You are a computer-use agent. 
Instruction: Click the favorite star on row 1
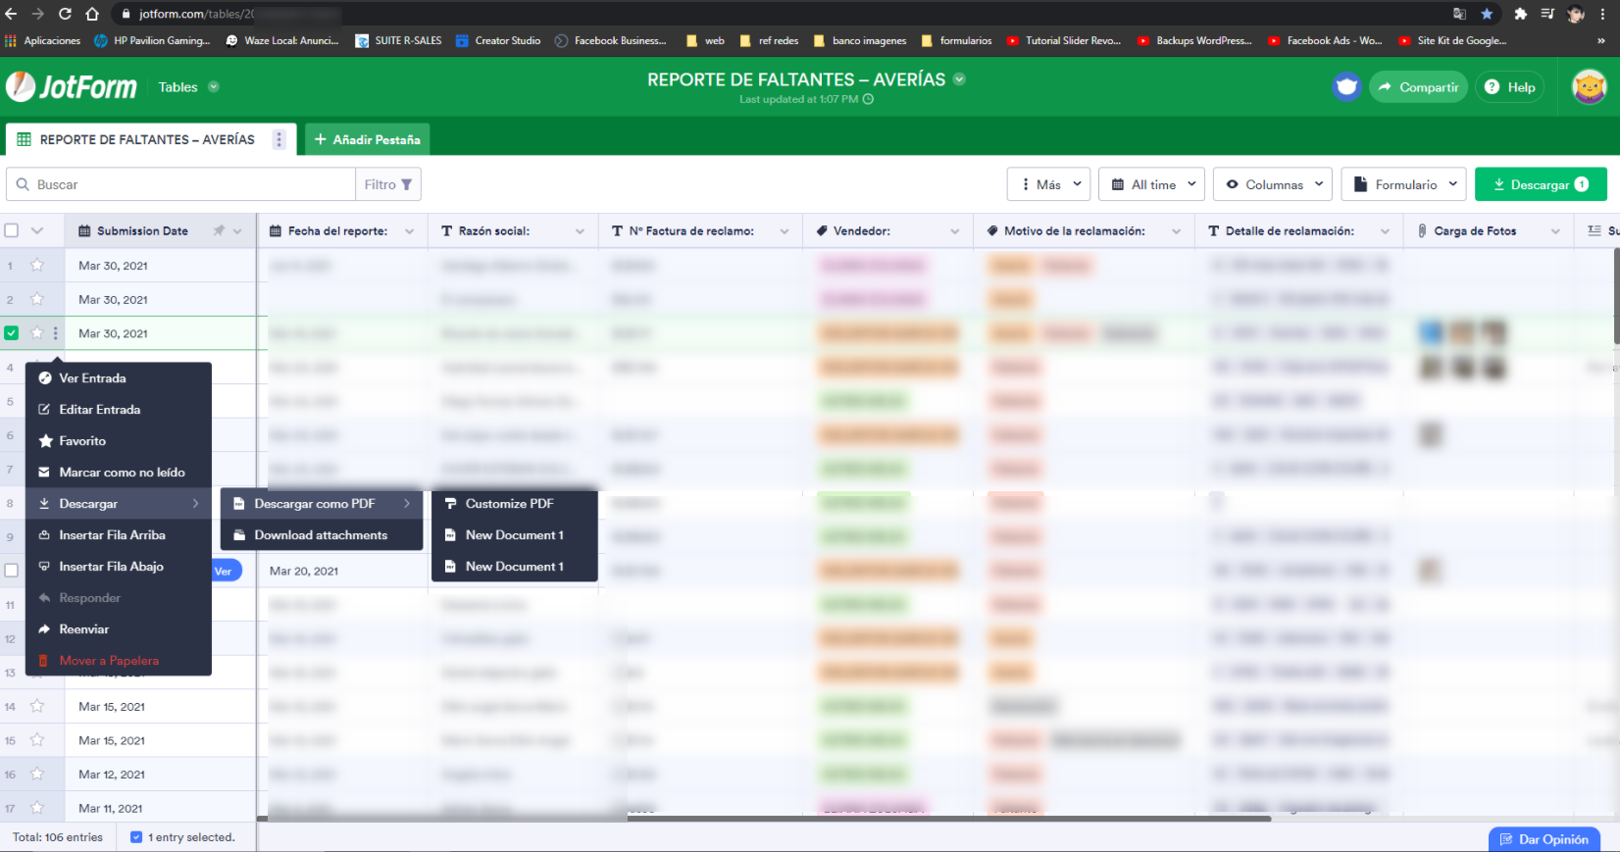pos(37,265)
